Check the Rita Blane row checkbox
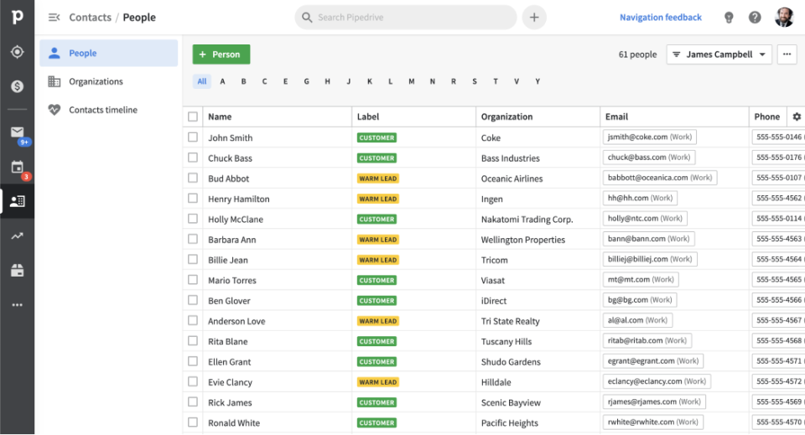The height and width of the screenshot is (435, 805). (x=193, y=340)
